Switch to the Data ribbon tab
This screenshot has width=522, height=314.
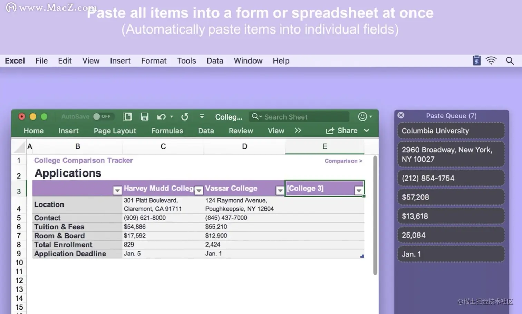(x=206, y=131)
